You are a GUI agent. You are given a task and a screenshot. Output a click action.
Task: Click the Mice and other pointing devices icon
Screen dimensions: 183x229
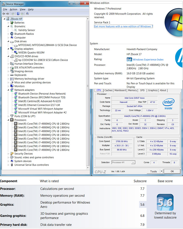pos(12,83)
